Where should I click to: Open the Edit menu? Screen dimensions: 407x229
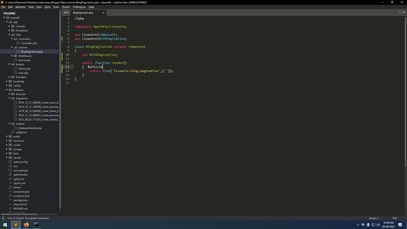[x=10, y=7]
